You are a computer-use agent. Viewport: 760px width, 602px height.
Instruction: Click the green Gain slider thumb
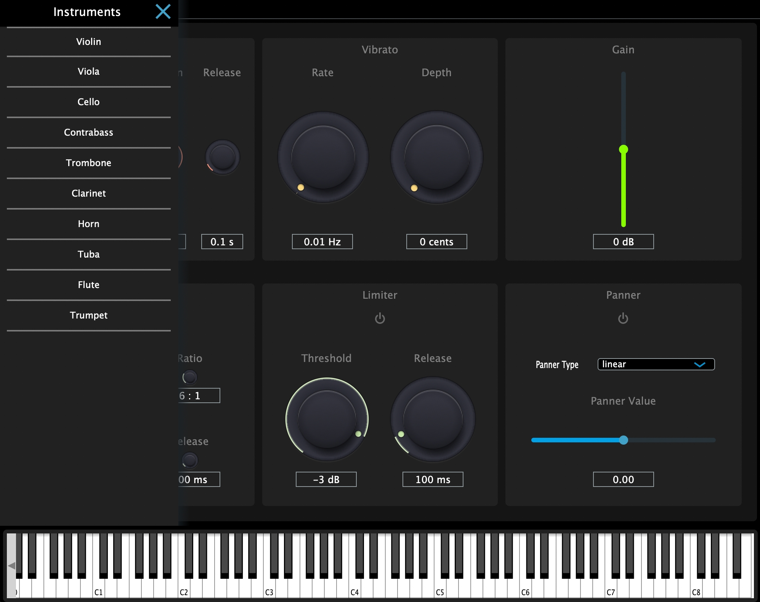(x=623, y=149)
